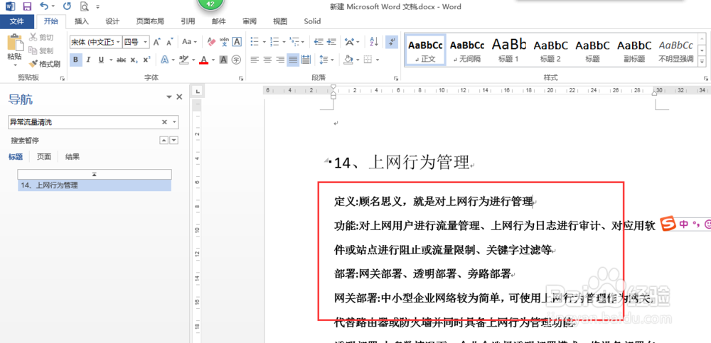711x343 pixels.
Task: Align text to the right
Action: 280,60
